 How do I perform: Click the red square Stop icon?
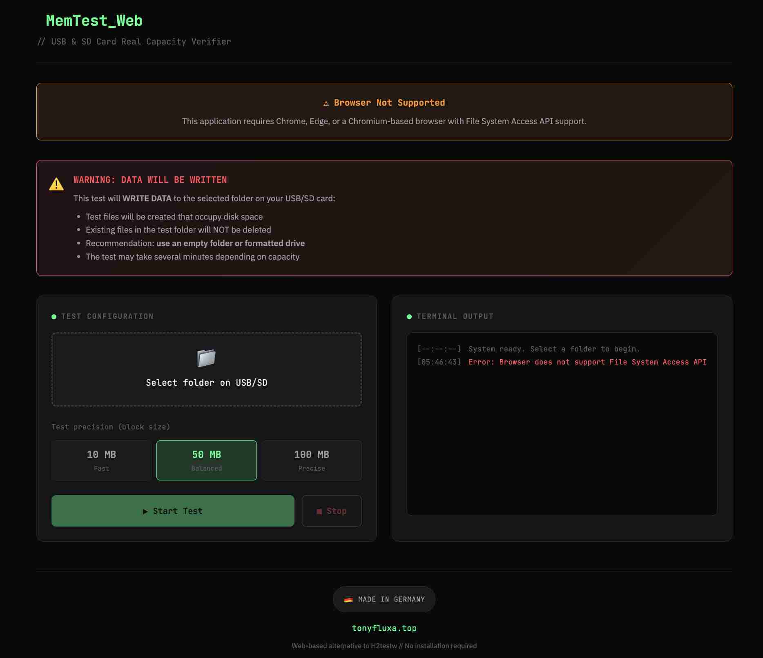[319, 511]
